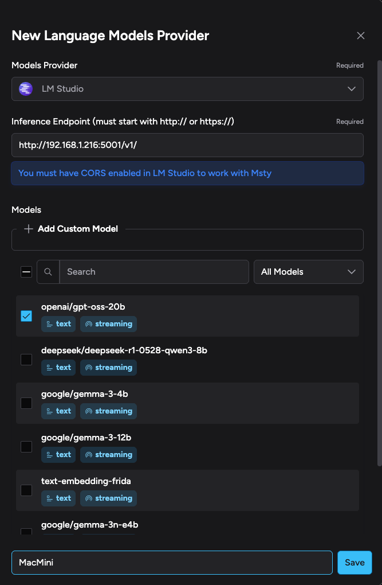Screen dimensions: 382x585
Task: Click the plus icon for Add Custom Model
Action: pyautogui.click(x=29, y=229)
